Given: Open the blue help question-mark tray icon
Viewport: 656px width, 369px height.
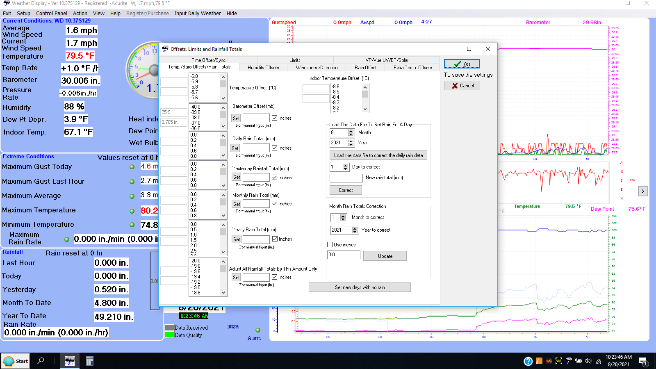Looking at the screenshot, I should pyautogui.click(x=528, y=361).
